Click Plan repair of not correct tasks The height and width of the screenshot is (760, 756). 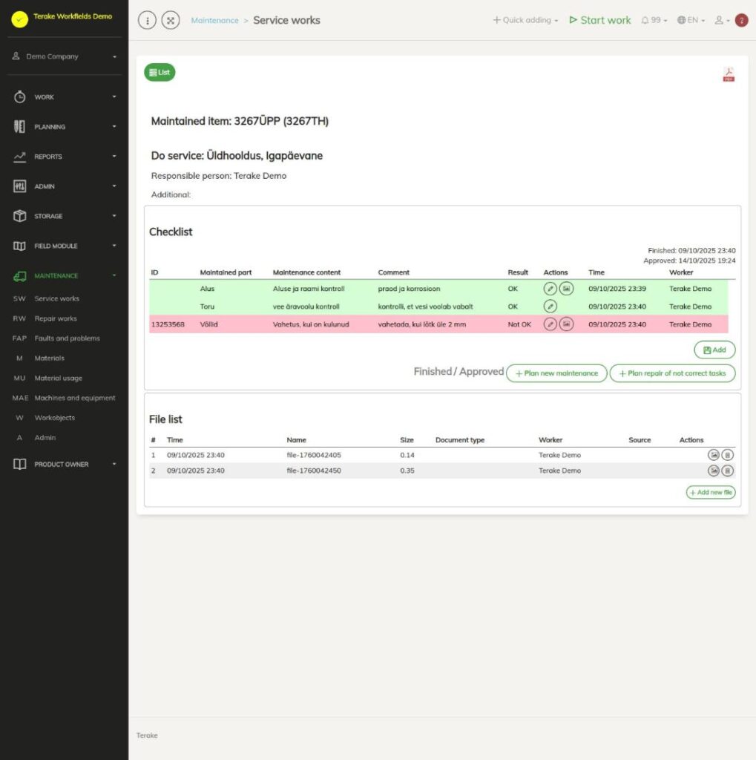click(x=672, y=373)
